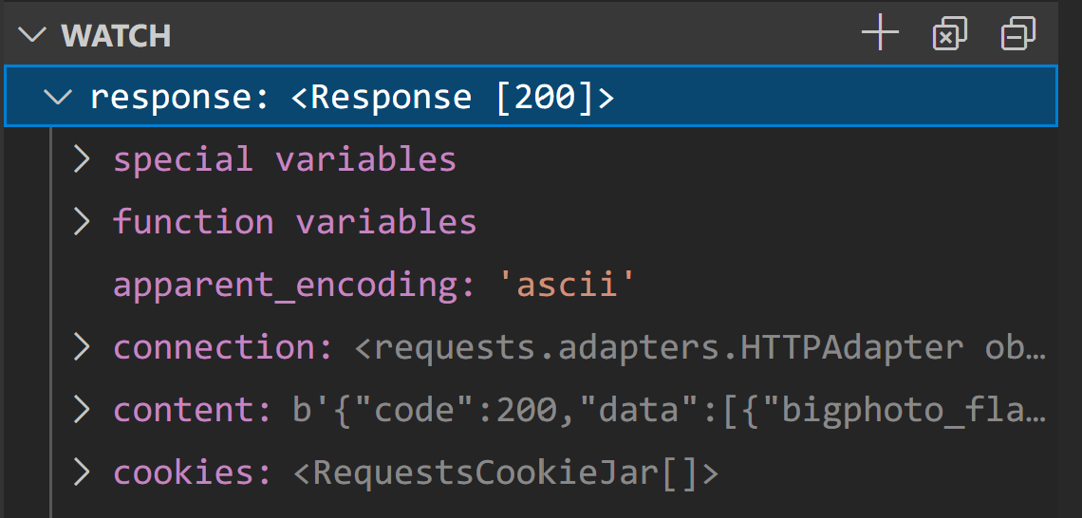Remove all watch expressions
1082x518 pixels.
[x=949, y=36]
